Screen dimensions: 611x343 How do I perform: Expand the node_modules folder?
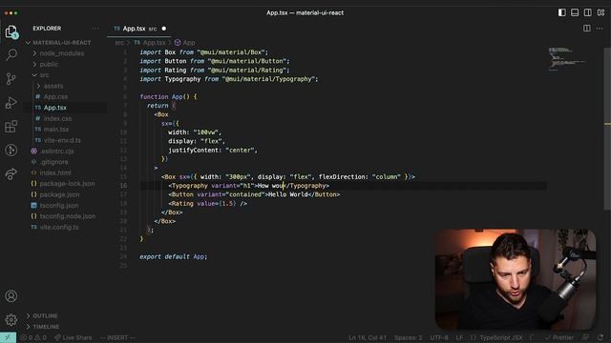61,53
